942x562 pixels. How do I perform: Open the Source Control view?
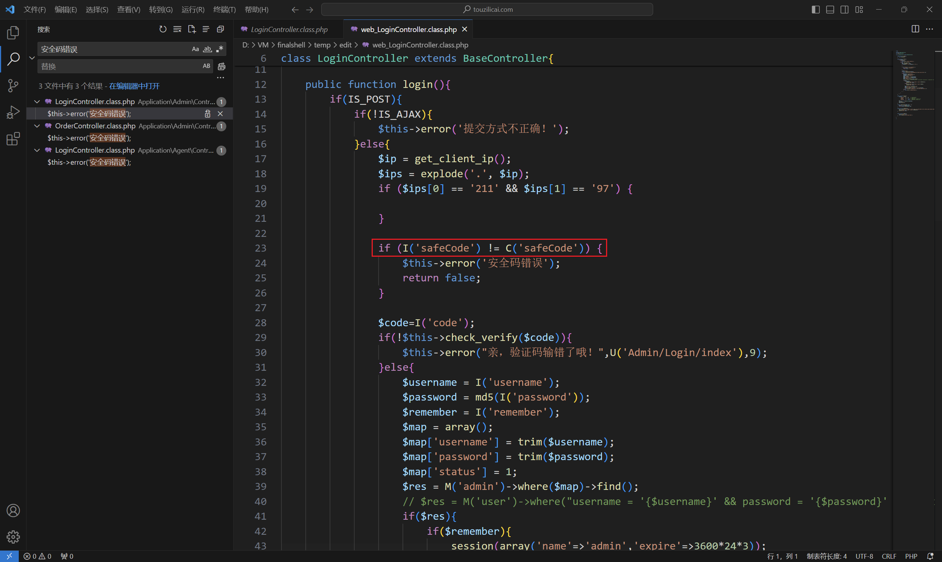pos(13,86)
